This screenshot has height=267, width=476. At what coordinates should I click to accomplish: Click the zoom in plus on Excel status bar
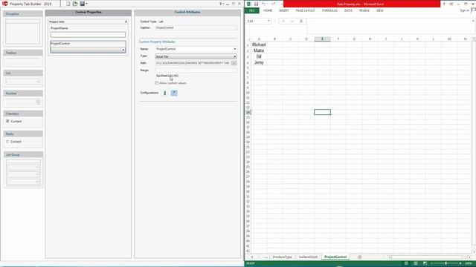460,263
